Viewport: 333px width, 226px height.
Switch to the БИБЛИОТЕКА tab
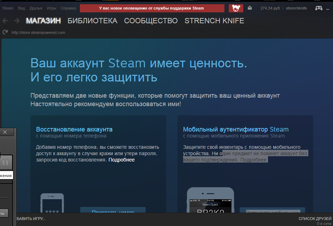(92, 21)
